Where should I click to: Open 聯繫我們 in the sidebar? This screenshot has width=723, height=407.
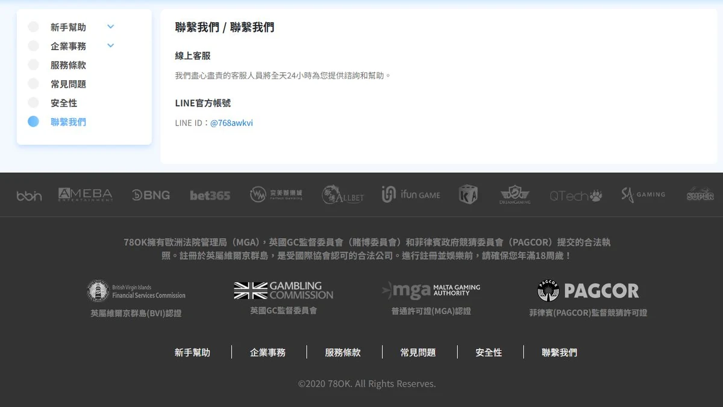coord(68,122)
